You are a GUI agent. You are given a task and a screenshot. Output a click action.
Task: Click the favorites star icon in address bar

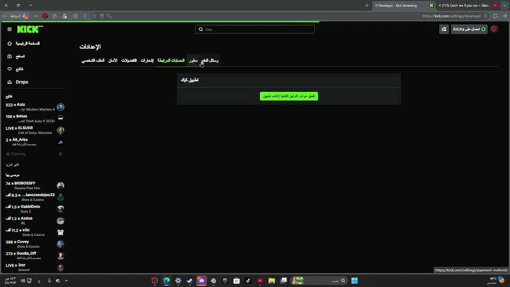click(94, 16)
